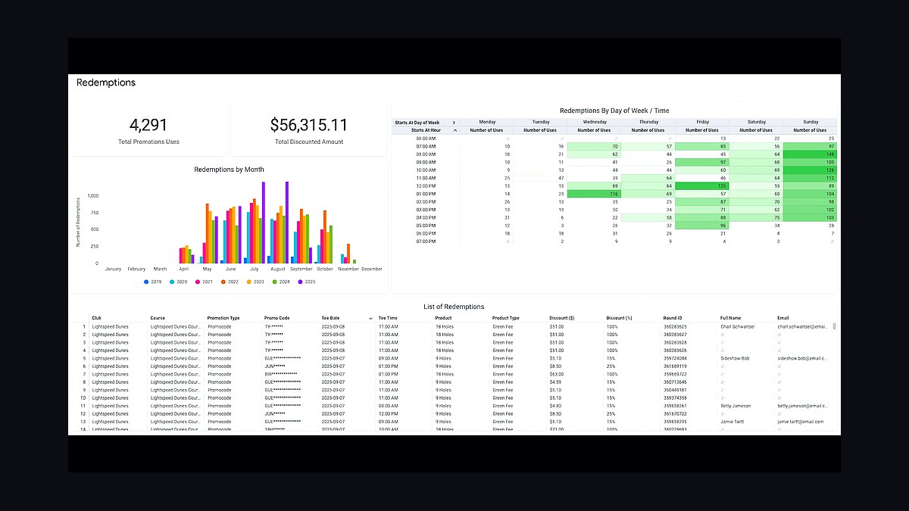
Task: Click the jamie.tartt@email.com email cell
Action: (x=800, y=422)
